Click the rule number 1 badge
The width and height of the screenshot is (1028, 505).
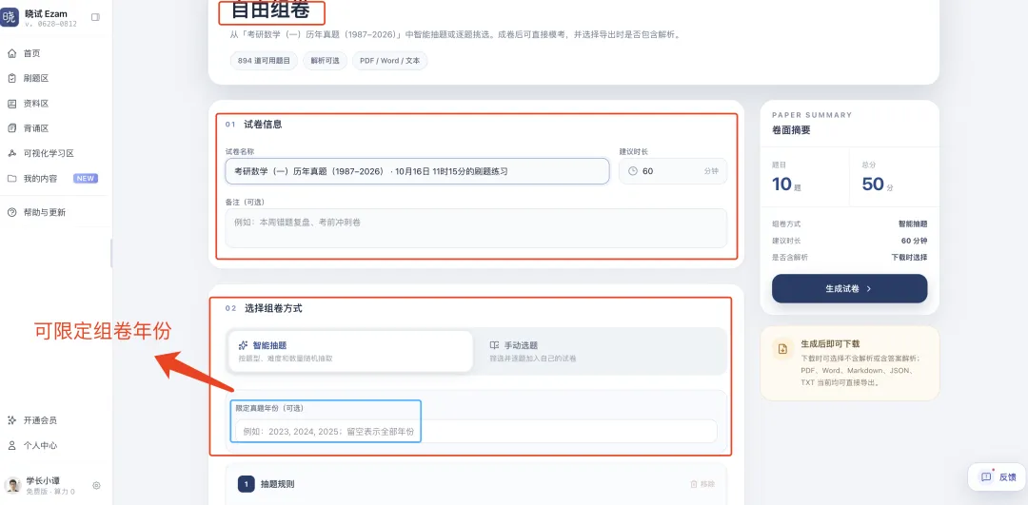click(246, 484)
